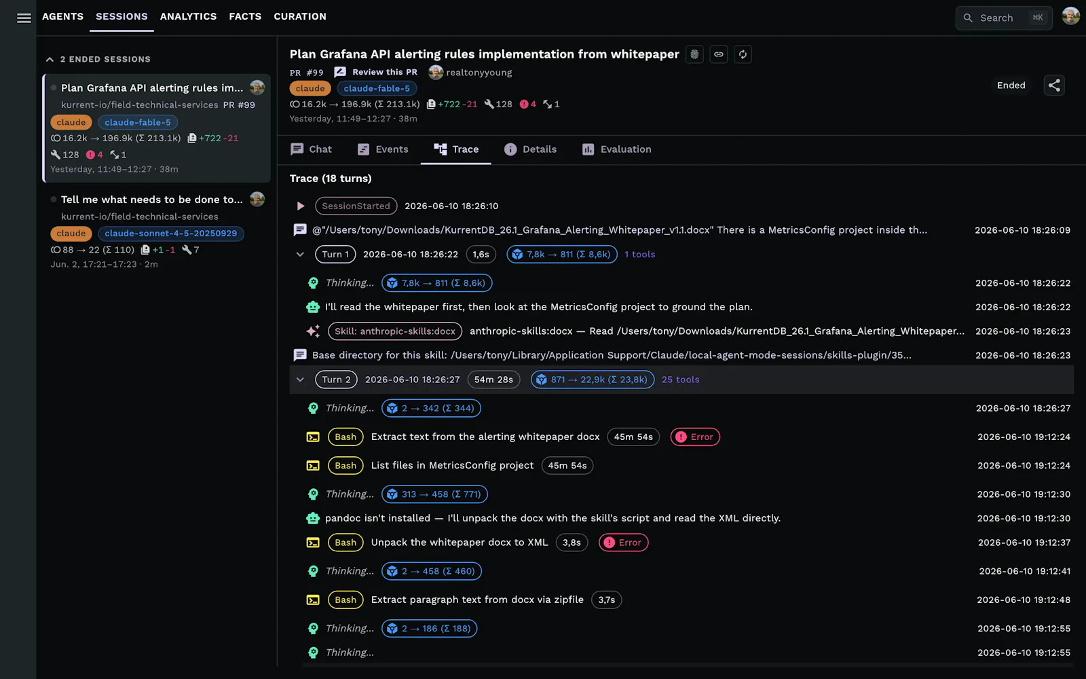This screenshot has height=679, width=1086.
Task: Open the hamburger menu icon
Action: pyautogui.click(x=24, y=18)
